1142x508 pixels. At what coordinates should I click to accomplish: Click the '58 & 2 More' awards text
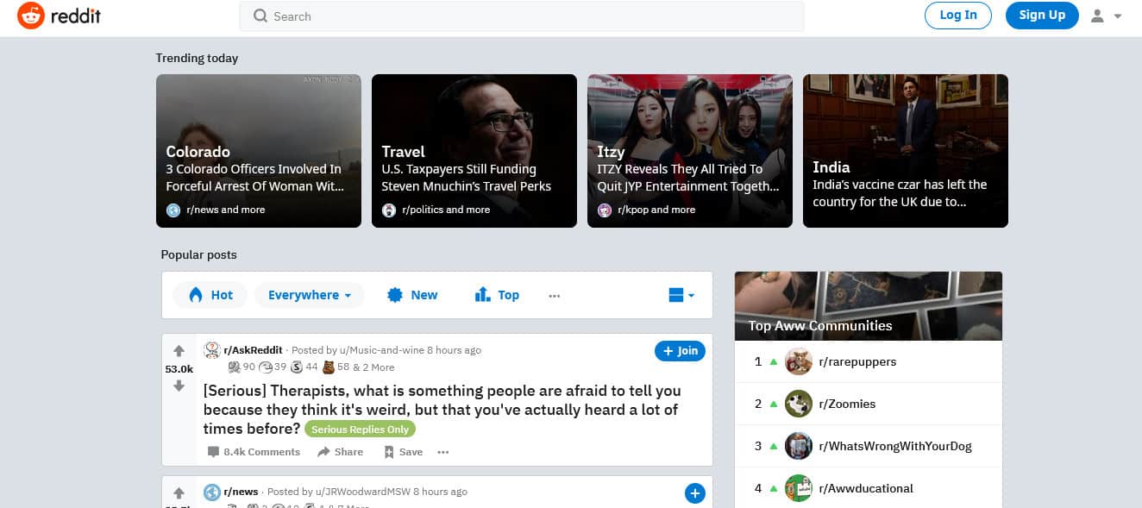367,367
